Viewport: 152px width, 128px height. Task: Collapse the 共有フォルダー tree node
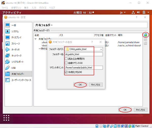click(x=35, y=39)
